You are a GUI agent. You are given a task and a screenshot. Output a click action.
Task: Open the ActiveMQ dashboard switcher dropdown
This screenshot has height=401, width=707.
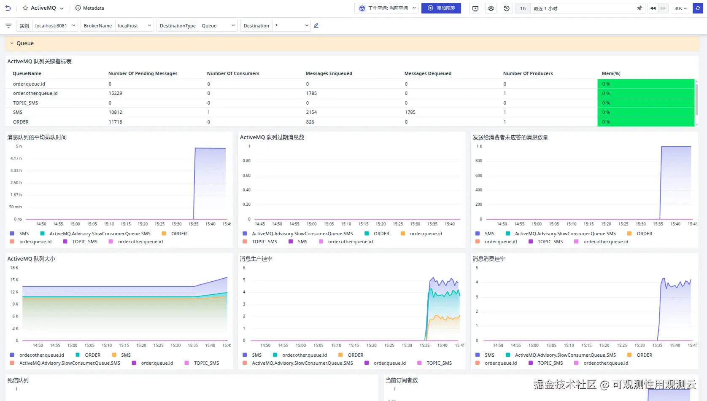62,8
